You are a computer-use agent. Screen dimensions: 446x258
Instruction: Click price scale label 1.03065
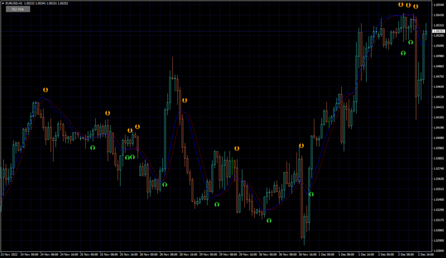439,230
